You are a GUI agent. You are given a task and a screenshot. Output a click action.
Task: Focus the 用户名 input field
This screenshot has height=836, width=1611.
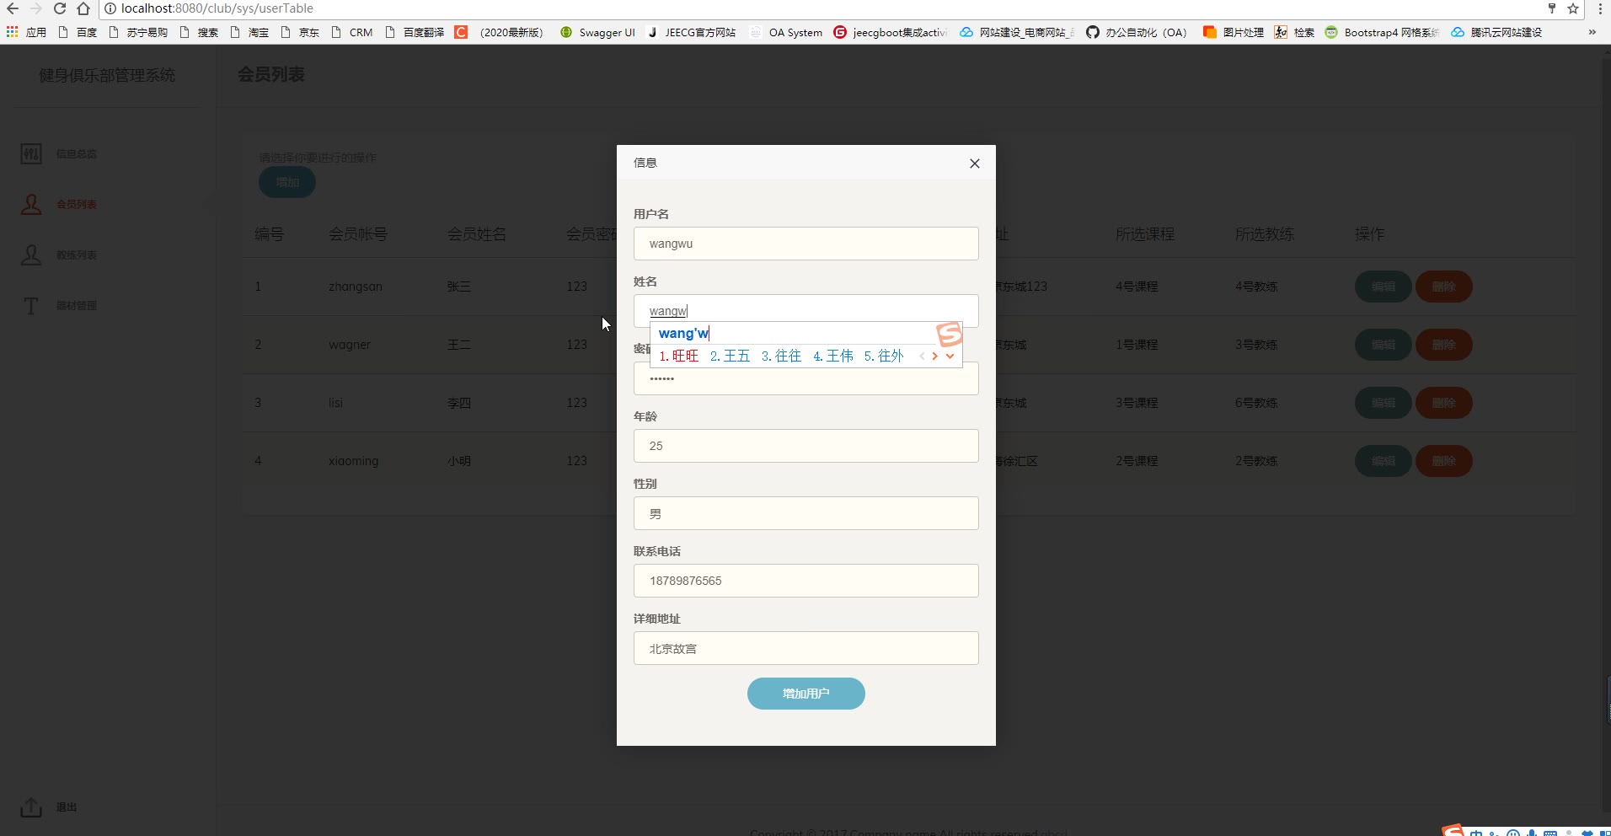point(805,244)
